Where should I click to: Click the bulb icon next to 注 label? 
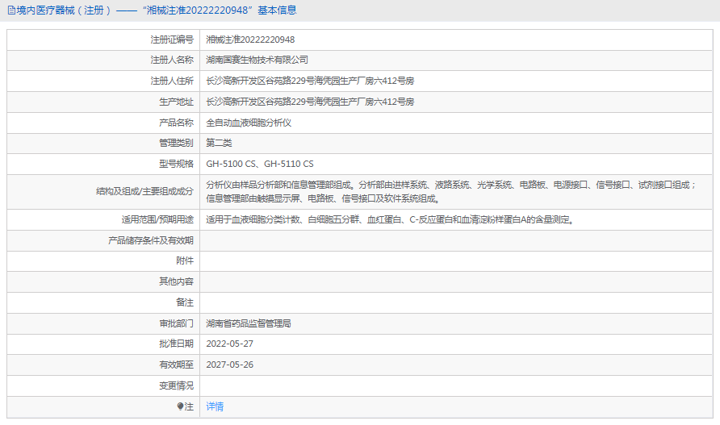point(180,406)
